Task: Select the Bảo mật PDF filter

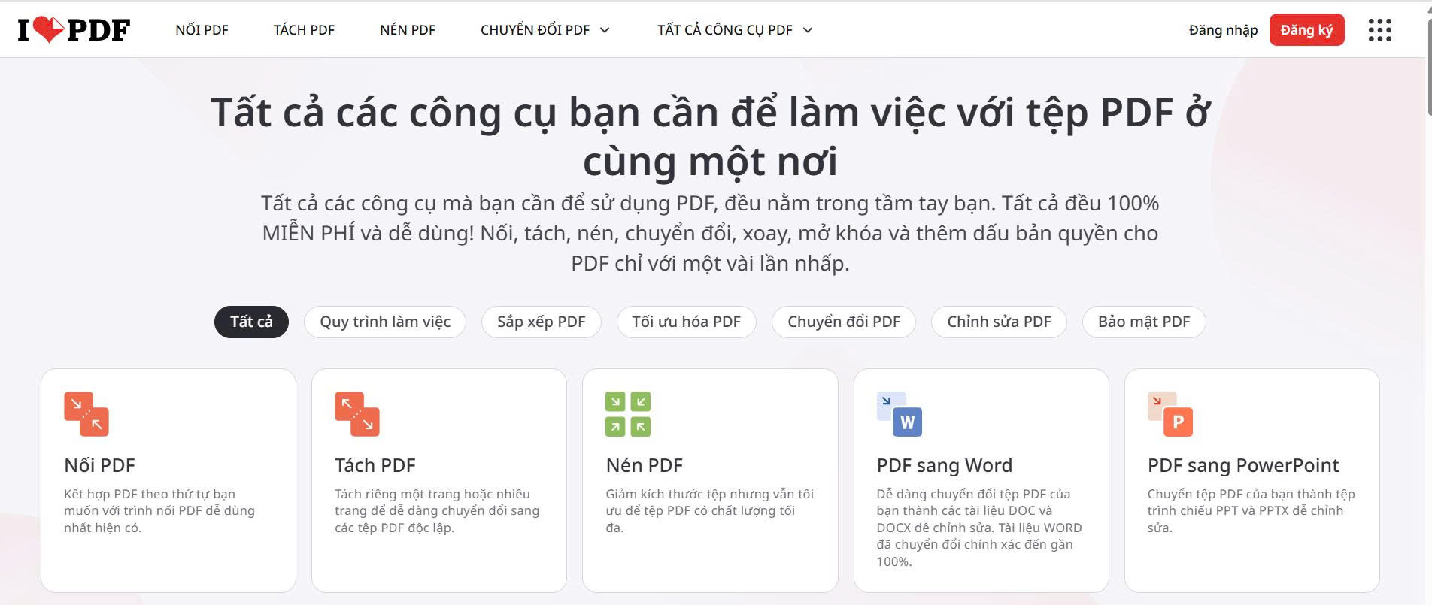Action: pyautogui.click(x=1144, y=322)
